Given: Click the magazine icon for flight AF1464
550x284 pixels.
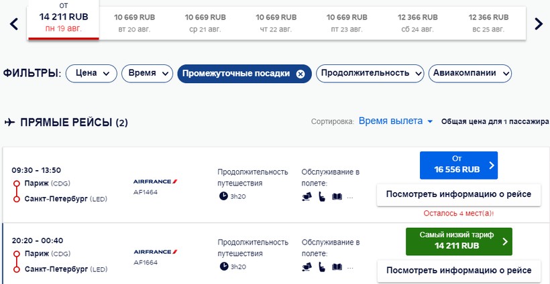Looking at the screenshot, I should point(337,197).
